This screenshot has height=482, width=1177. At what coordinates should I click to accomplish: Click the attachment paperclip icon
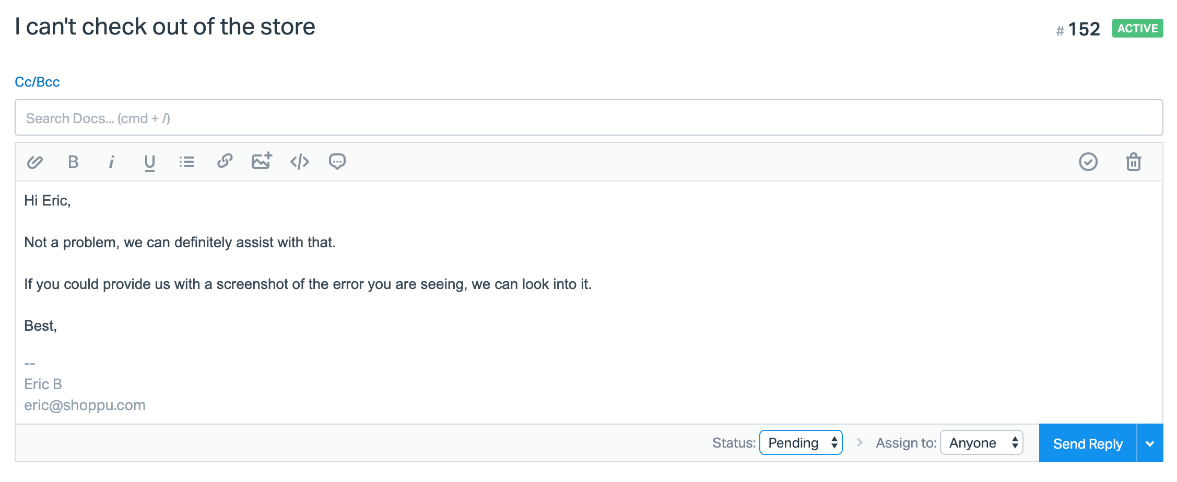click(x=34, y=162)
